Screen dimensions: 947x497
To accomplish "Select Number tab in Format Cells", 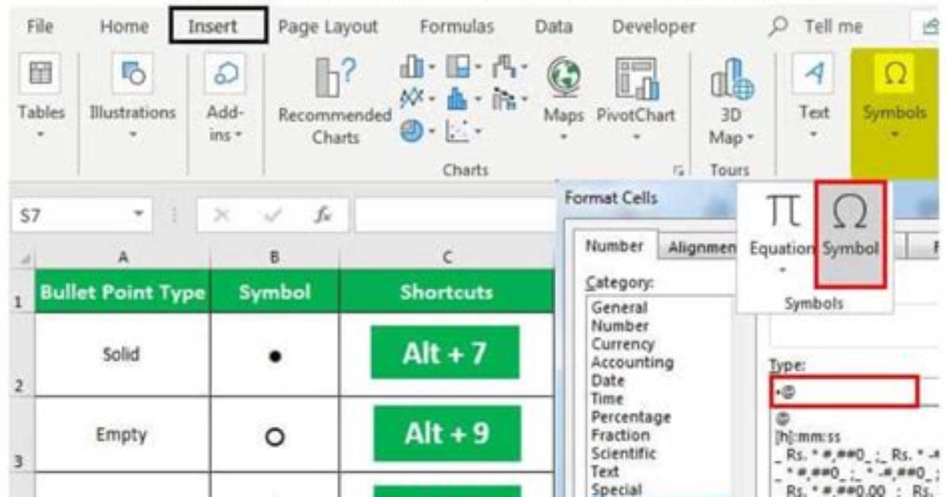I will 614,247.
